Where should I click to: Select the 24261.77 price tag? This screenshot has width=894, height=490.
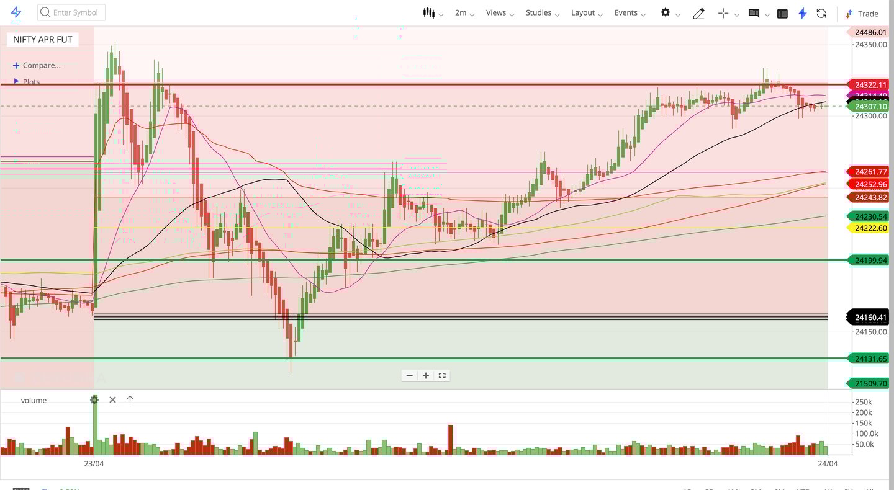868,172
